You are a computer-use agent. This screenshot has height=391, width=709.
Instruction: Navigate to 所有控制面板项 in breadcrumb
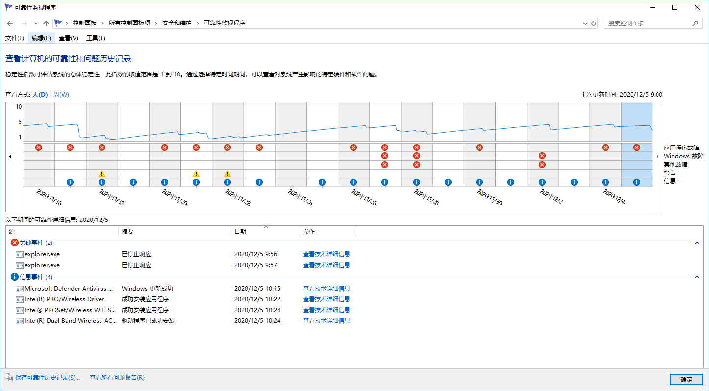(129, 23)
